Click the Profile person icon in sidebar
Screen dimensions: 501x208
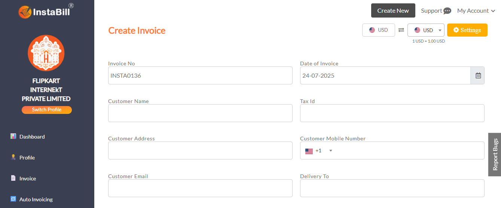click(13, 157)
